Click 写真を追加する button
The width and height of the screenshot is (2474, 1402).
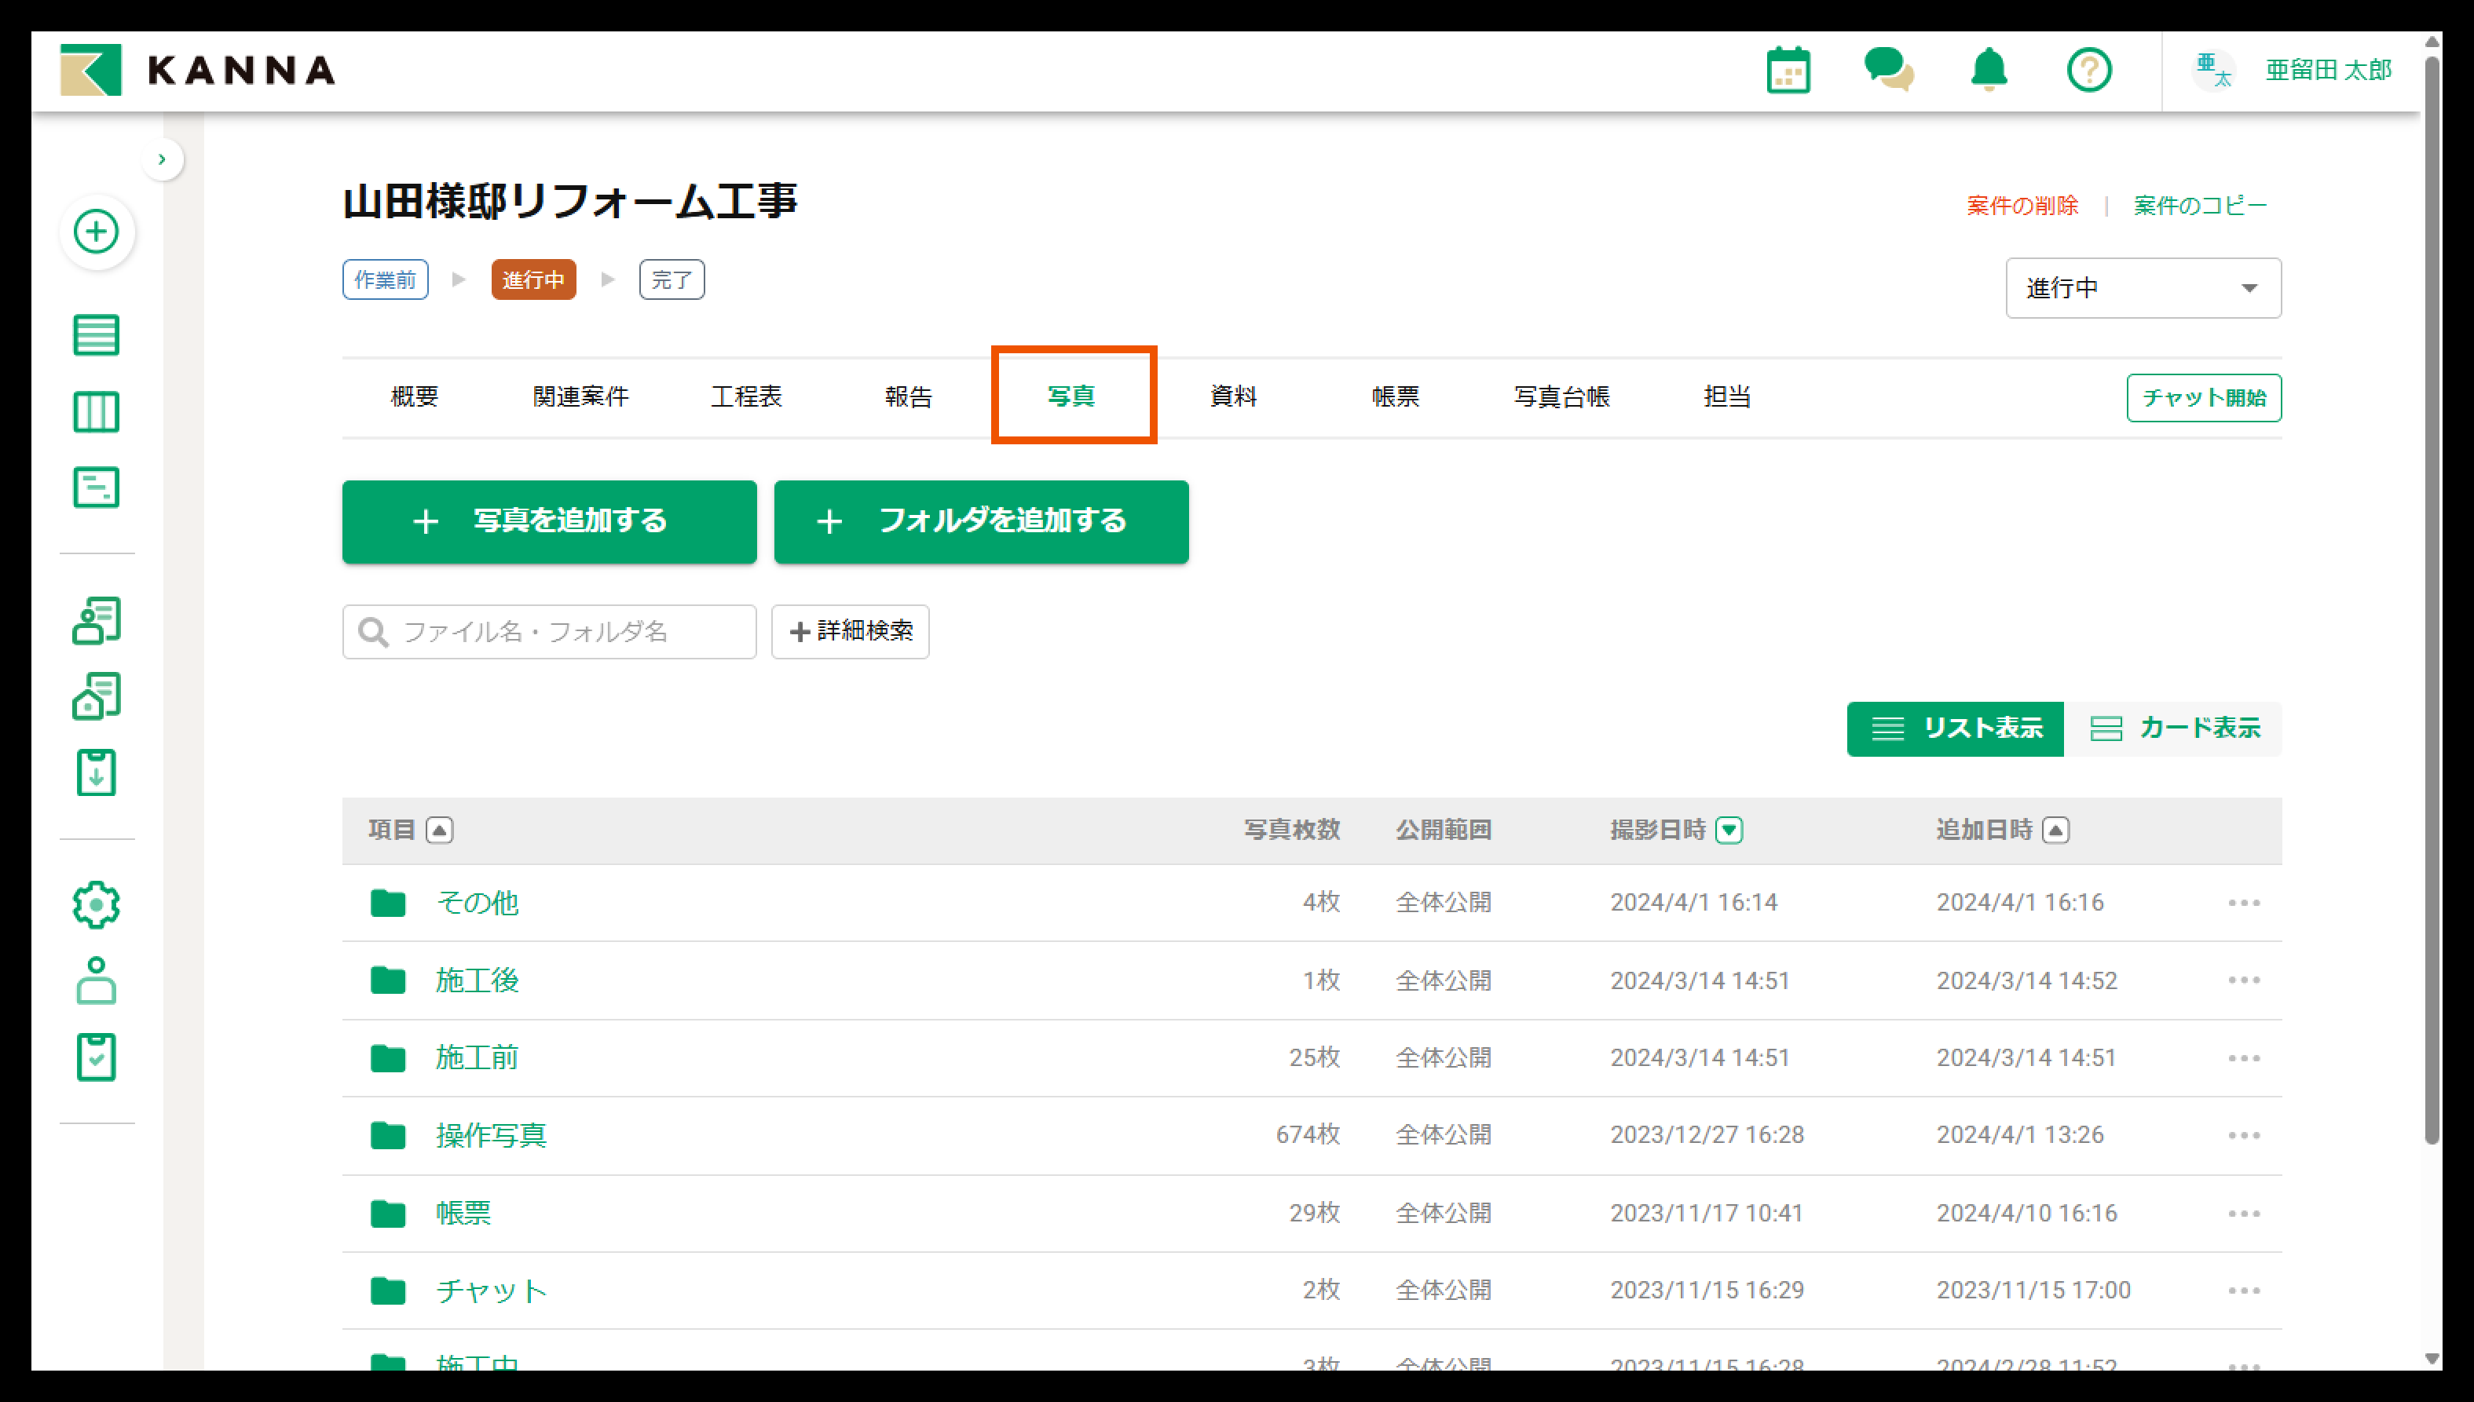[549, 521]
